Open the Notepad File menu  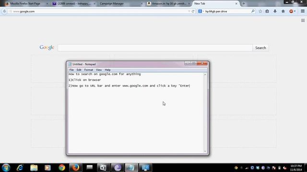(71, 70)
